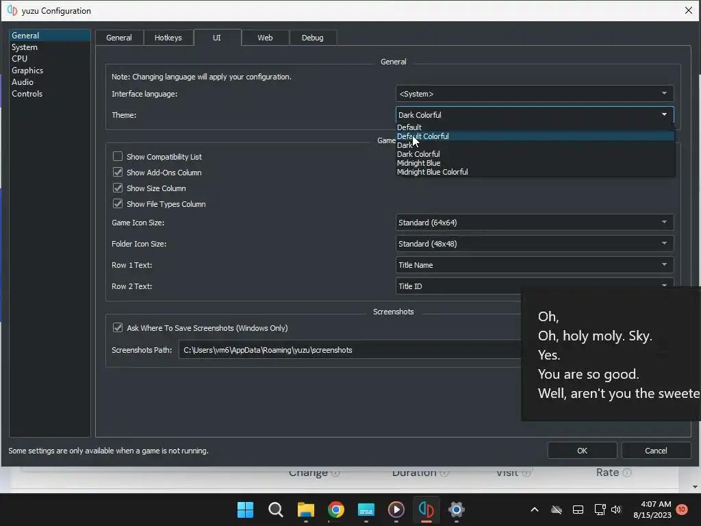Open the Row 1 Text dropdown
701x526 pixels.
tap(534, 265)
